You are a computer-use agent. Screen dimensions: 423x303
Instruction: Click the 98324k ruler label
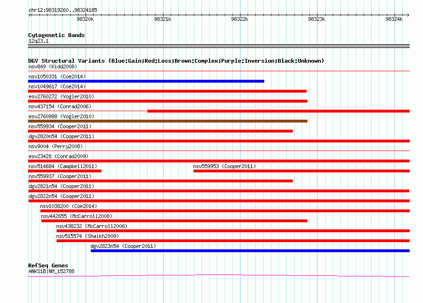point(394,19)
